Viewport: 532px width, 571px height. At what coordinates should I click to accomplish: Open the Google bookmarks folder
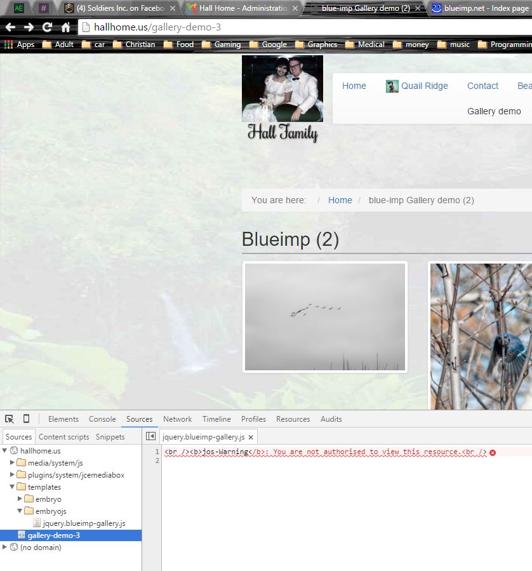tap(268, 44)
